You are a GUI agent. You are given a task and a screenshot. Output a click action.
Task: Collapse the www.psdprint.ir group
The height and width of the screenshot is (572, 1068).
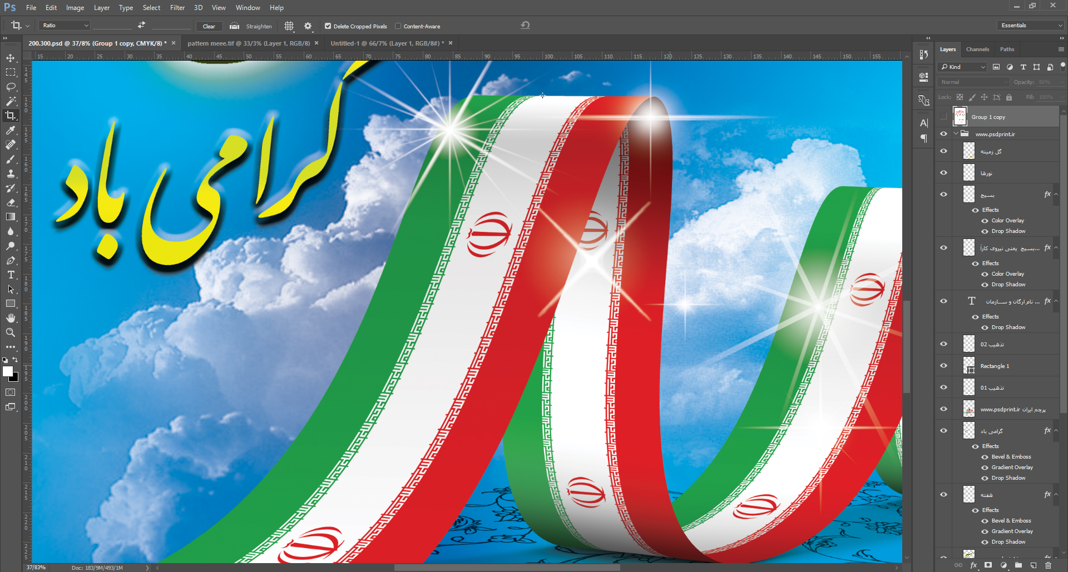pyautogui.click(x=956, y=134)
